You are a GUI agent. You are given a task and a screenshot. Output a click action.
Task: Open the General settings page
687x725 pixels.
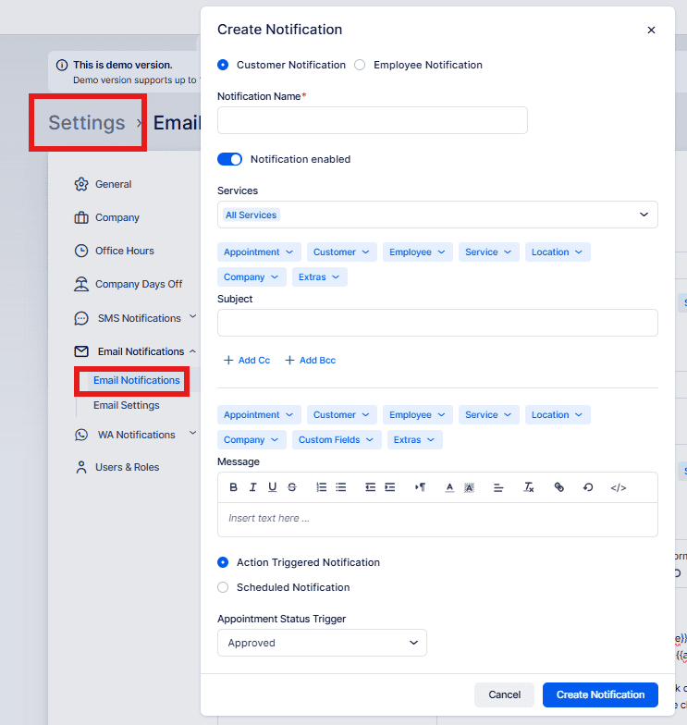(x=113, y=184)
